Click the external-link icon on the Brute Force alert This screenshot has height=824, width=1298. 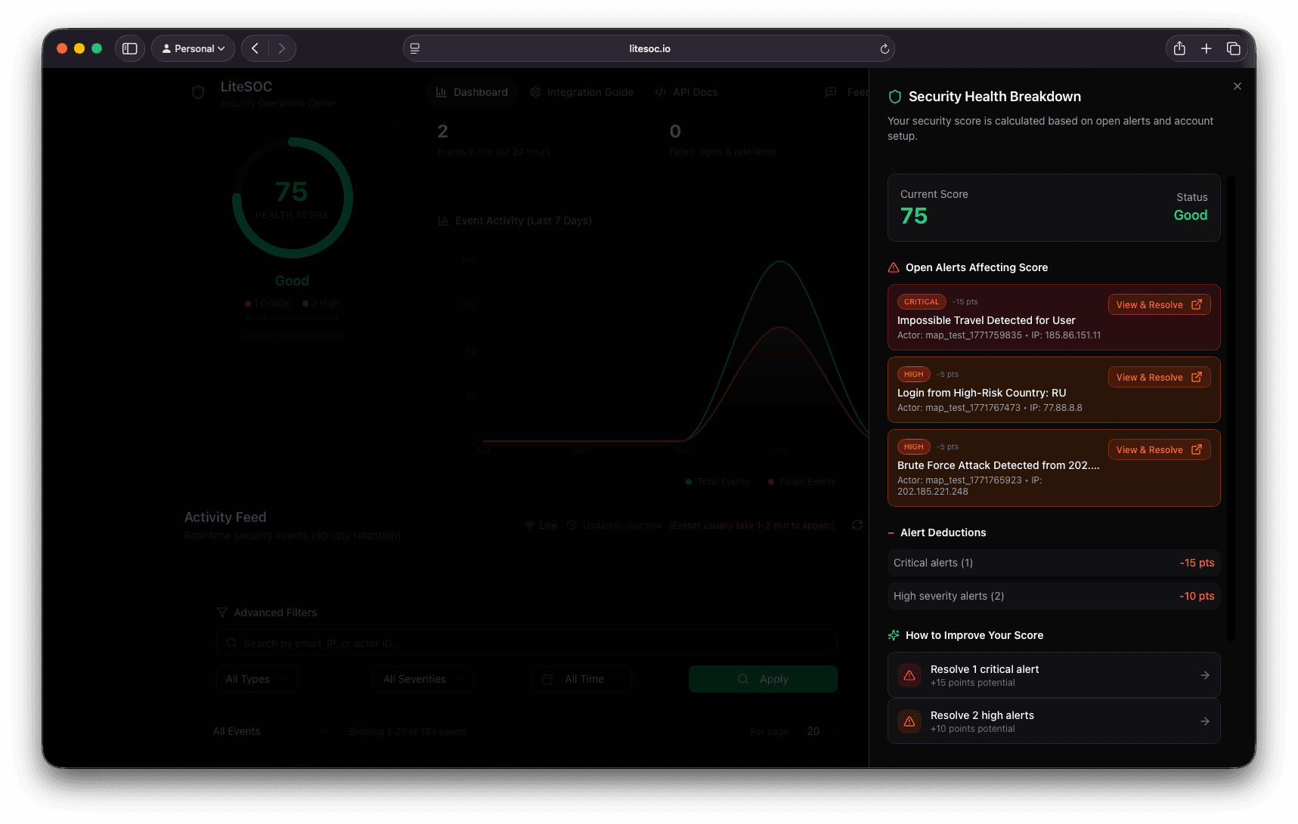pyautogui.click(x=1197, y=449)
